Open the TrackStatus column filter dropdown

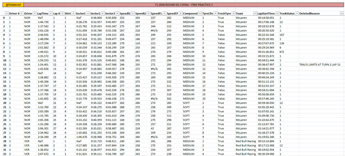coord(296,14)
